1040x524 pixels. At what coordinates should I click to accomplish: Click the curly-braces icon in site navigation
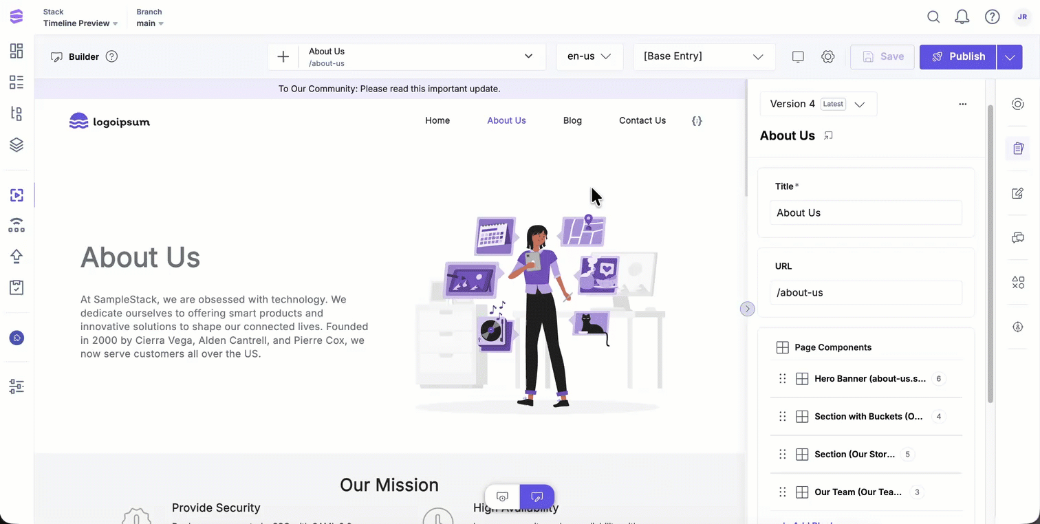697,120
